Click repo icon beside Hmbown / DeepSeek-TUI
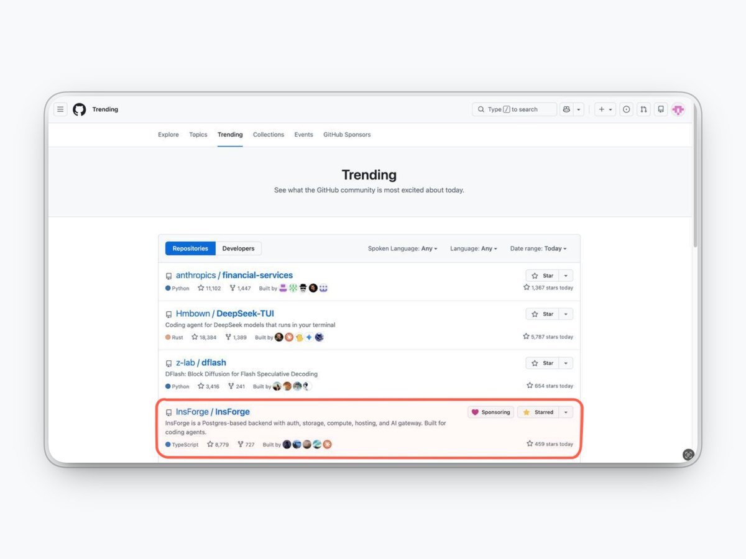746x559 pixels. (x=168, y=314)
